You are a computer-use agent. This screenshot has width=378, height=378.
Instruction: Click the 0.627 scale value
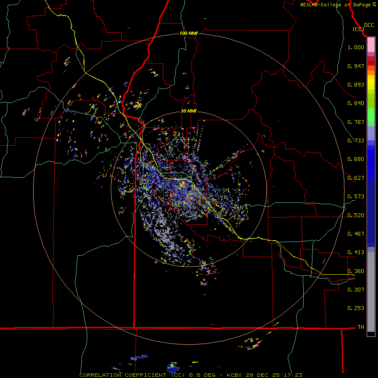click(356, 178)
